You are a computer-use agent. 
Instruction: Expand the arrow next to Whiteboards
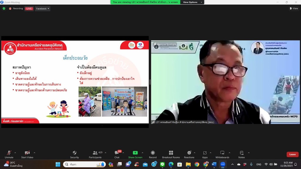coord(229,153)
